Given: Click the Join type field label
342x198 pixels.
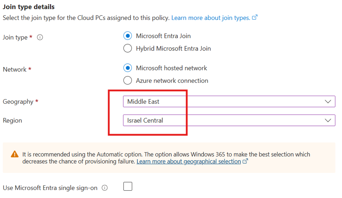Looking at the screenshot, I should (15, 37).
